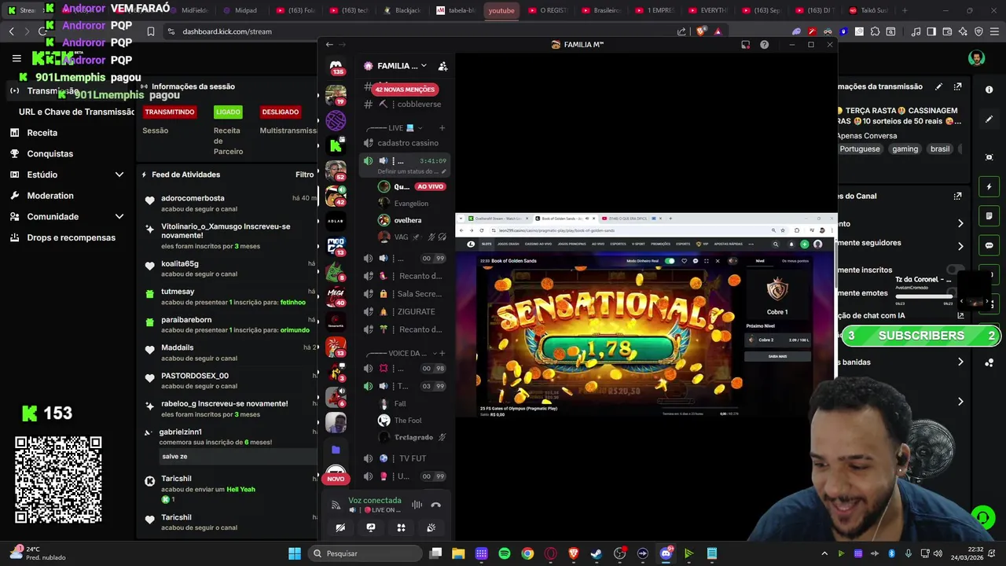Open the voice connection quality icon
Viewport: 1006px width, 566px height.
pyautogui.click(x=336, y=505)
